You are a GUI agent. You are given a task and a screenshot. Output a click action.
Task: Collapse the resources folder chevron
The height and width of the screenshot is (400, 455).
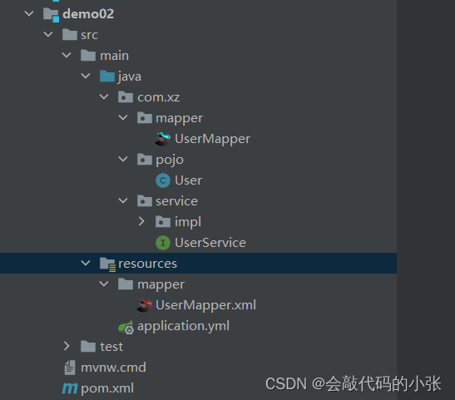coord(86,263)
